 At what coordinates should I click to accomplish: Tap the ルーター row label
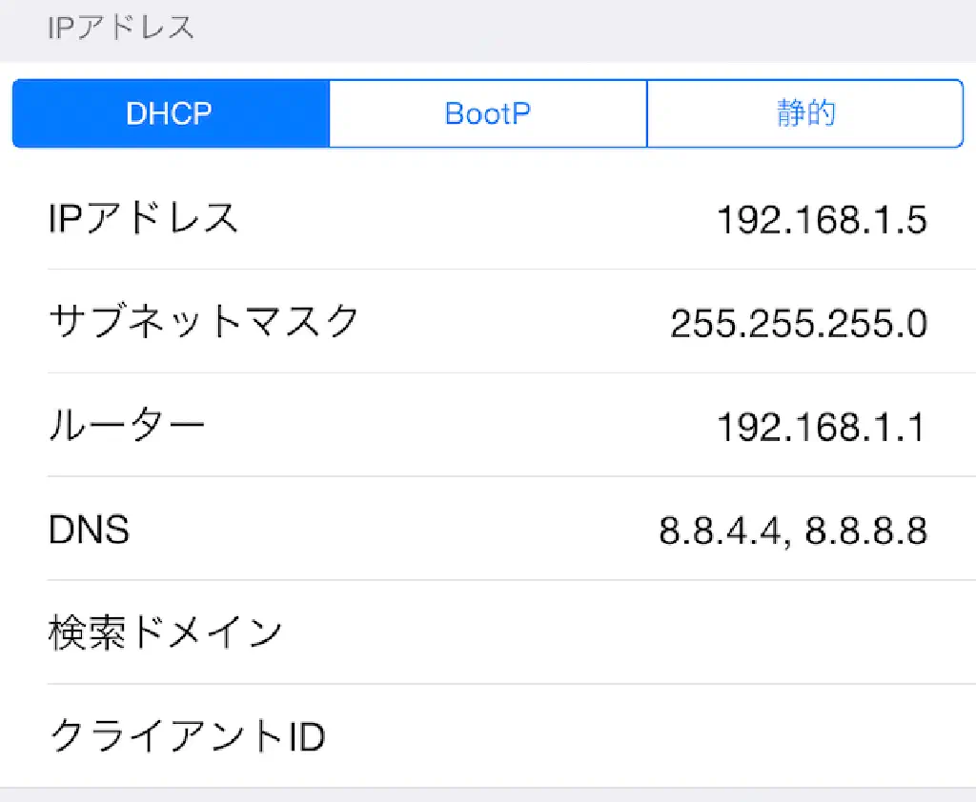click(127, 426)
